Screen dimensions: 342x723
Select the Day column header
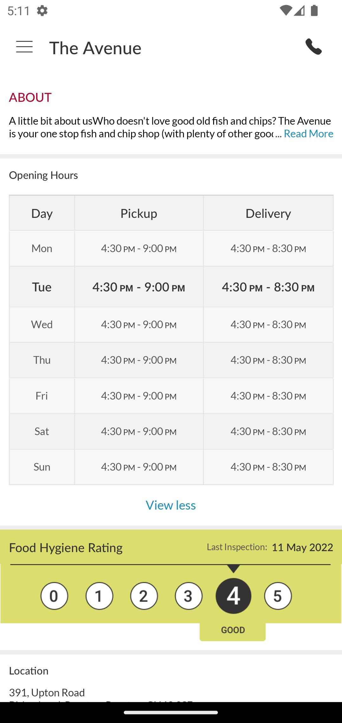[42, 213]
